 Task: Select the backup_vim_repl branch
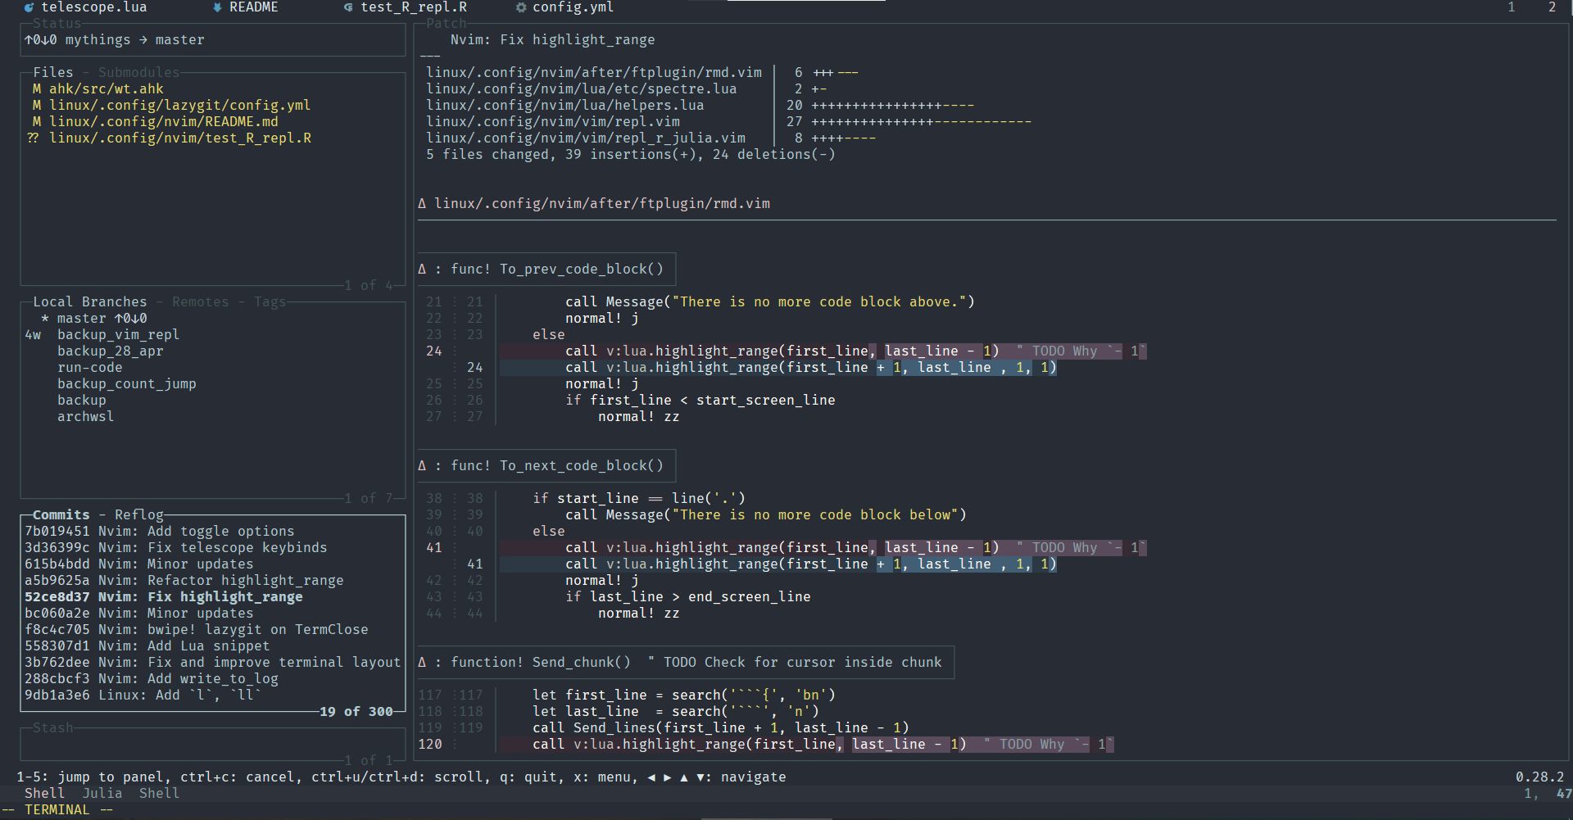(213, 334)
